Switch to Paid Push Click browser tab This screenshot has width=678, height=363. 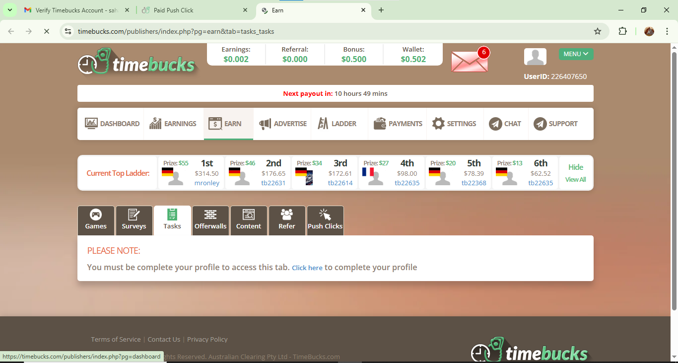coord(194,10)
